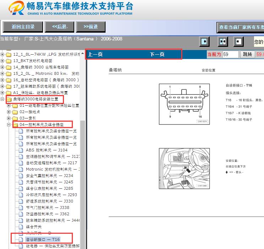The image size is (264, 249).
Task: Open document icon for ABS 控制单元 — J104
Action: tap(21, 150)
